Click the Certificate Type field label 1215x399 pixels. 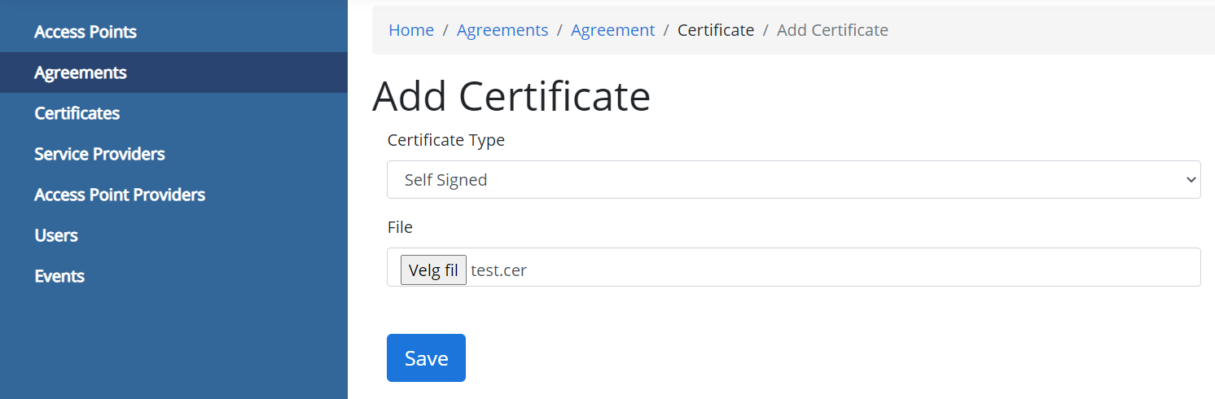pos(446,140)
